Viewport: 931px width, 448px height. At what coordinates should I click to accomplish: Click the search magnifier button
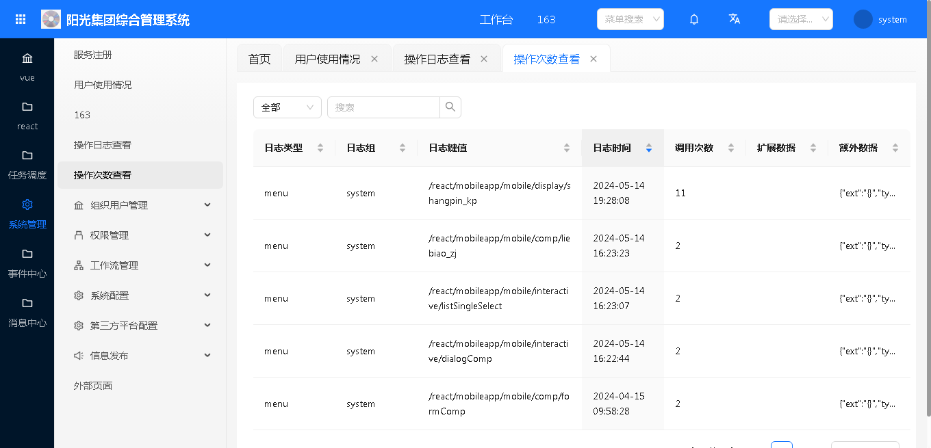pos(450,107)
